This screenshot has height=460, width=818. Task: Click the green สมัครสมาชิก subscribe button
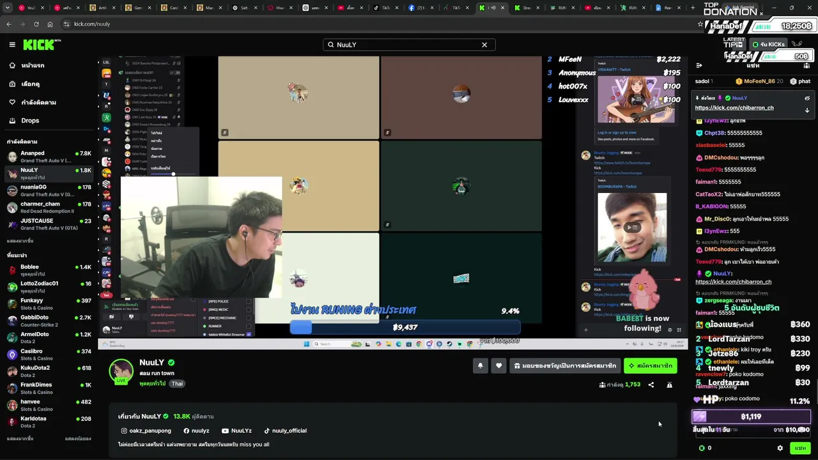click(x=651, y=365)
